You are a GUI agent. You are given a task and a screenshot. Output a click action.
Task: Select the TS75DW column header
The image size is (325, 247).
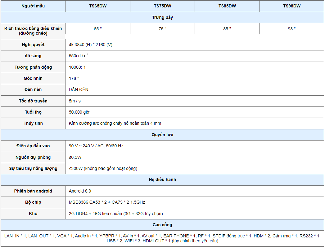pos(162,6)
